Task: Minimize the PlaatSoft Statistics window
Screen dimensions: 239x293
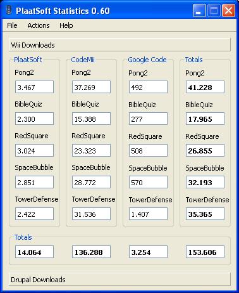Action: (x=199, y=11)
